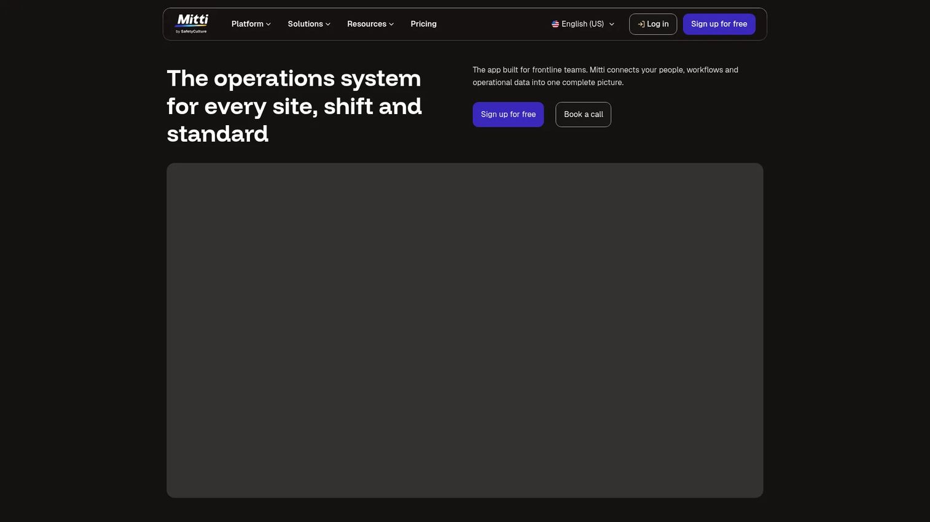Screen dimensions: 930x522
Task: Click the Book a call button
Action: pos(583,115)
